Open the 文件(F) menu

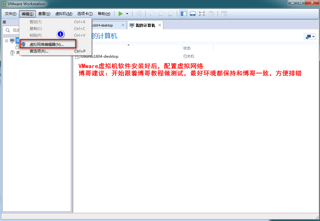(x=10, y=14)
